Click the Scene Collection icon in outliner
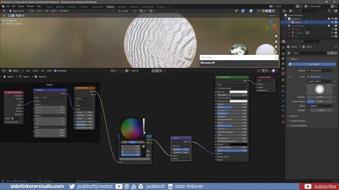This screenshot has width=339, height=190. [x=286, y=15]
